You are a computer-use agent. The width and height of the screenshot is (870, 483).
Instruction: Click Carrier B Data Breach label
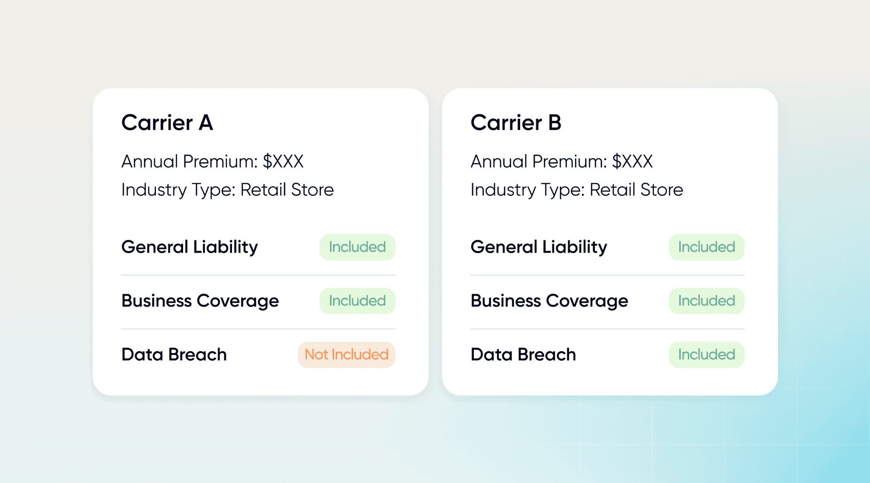(x=523, y=354)
